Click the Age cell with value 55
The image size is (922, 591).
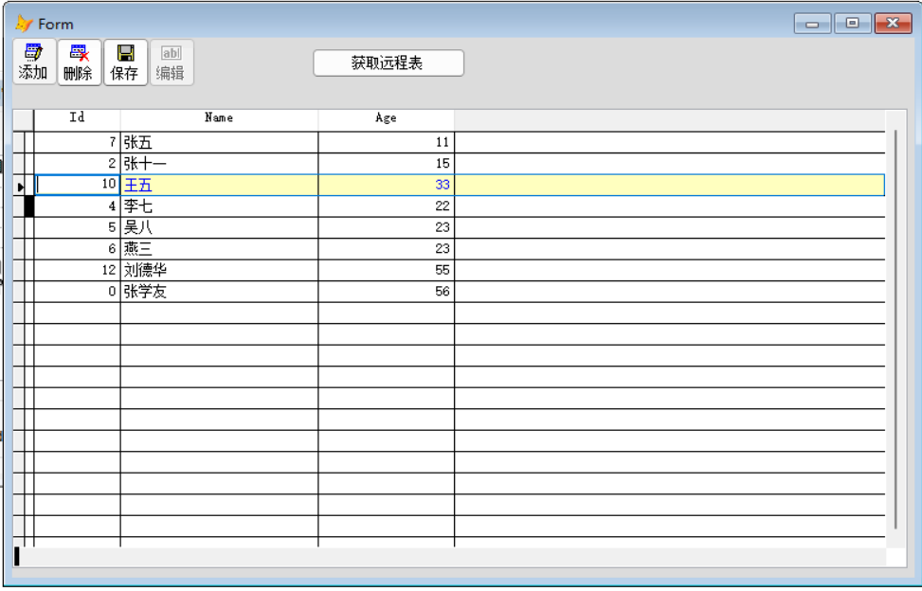pos(386,270)
